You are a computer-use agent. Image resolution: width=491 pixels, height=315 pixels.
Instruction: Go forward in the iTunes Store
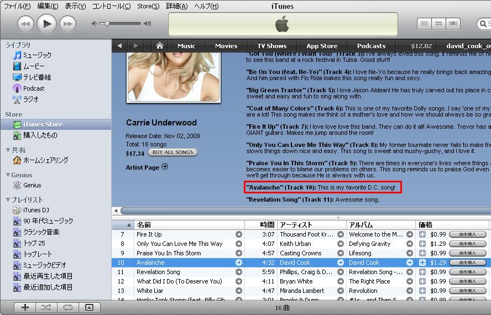click(x=135, y=46)
